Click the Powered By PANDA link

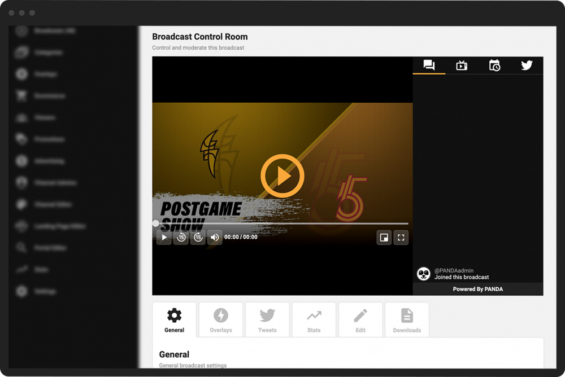pyautogui.click(x=478, y=289)
